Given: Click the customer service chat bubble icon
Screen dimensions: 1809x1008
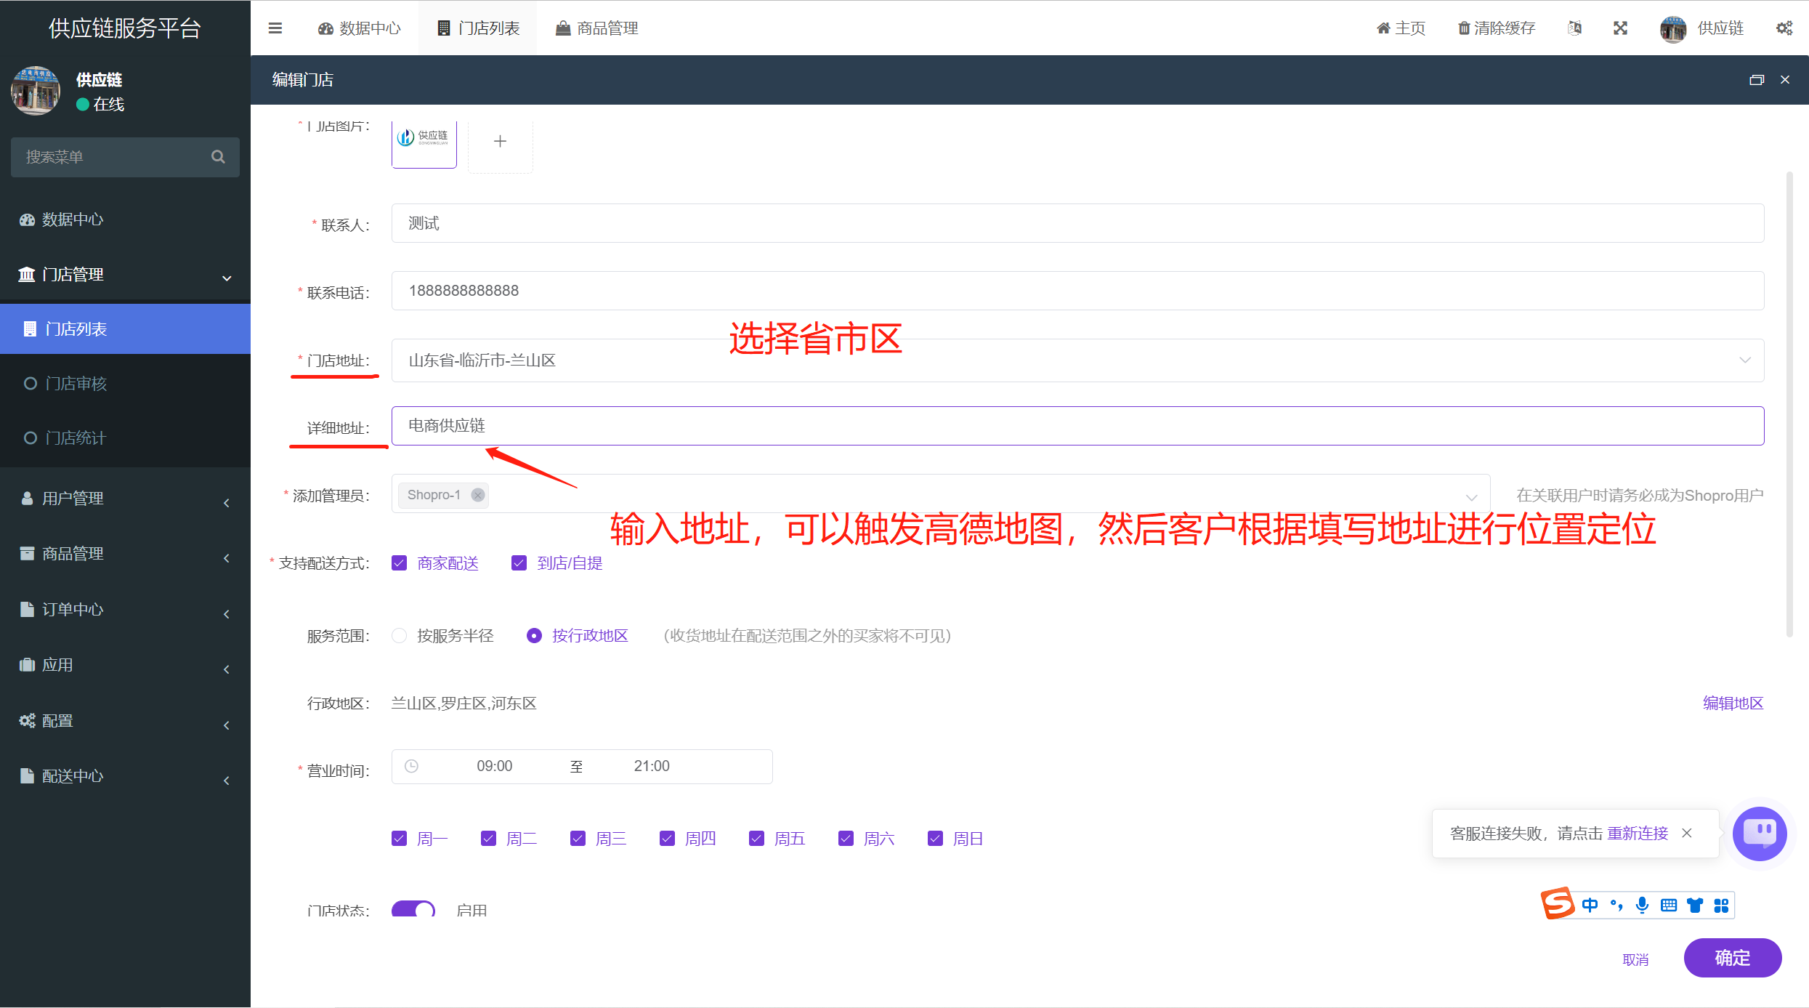Looking at the screenshot, I should click(1760, 834).
